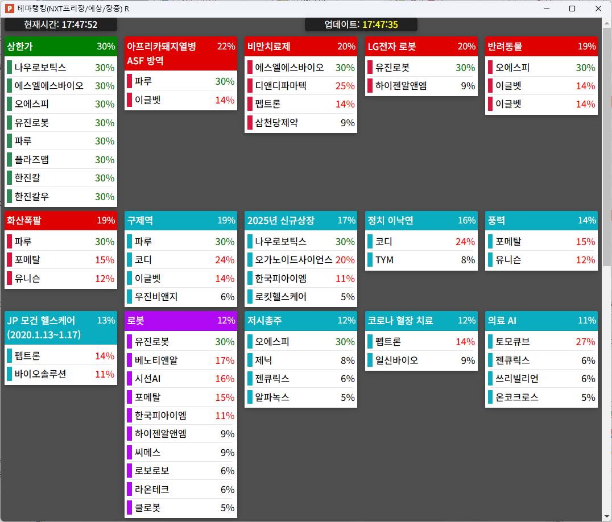The width and height of the screenshot is (612, 522).
Task: Click 온코크로스 in the 의료 AI card
Action: coord(541,397)
